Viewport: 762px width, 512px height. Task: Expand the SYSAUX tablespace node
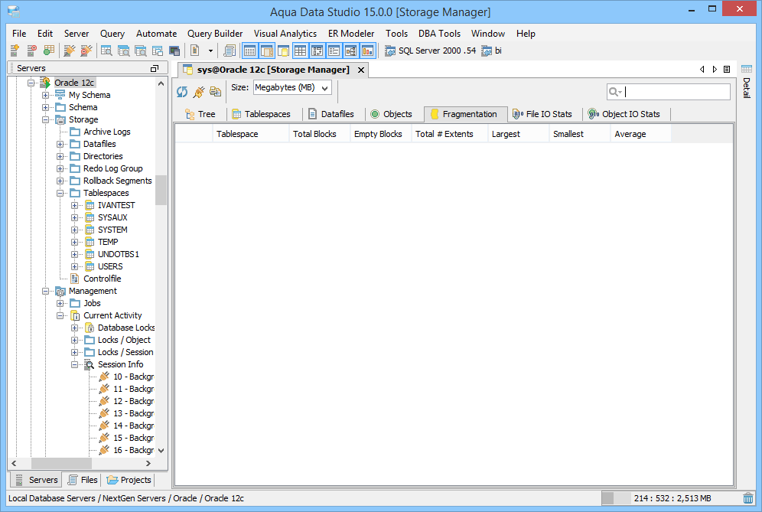(x=75, y=218)
